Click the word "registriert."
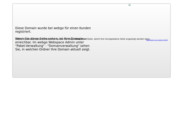The width and height of the screenshot is (183, 114). [x=23, y=32]
